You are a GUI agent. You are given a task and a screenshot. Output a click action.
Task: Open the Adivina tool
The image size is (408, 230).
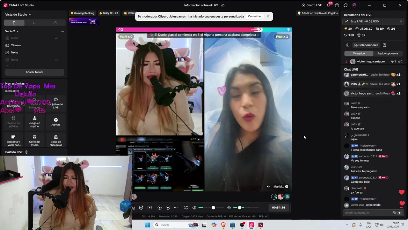[56, 122]
